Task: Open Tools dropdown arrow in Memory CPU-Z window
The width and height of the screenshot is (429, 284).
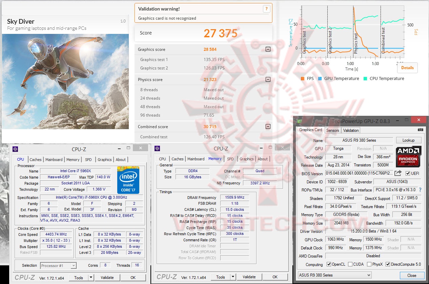Action: click(x=233, y=277)
